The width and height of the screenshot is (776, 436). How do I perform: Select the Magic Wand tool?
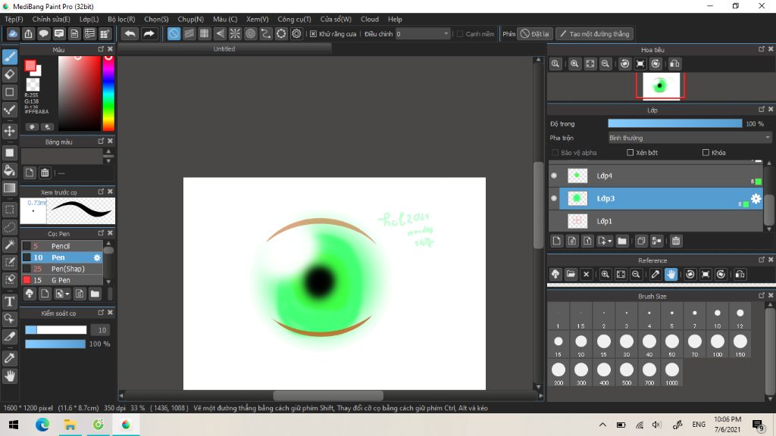[9, 244]
